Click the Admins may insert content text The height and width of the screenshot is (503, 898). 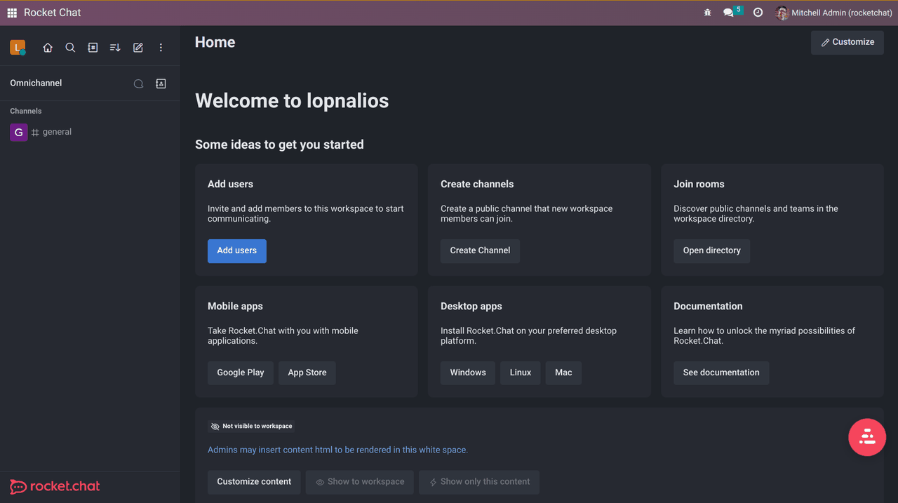[x=337, y=450]
